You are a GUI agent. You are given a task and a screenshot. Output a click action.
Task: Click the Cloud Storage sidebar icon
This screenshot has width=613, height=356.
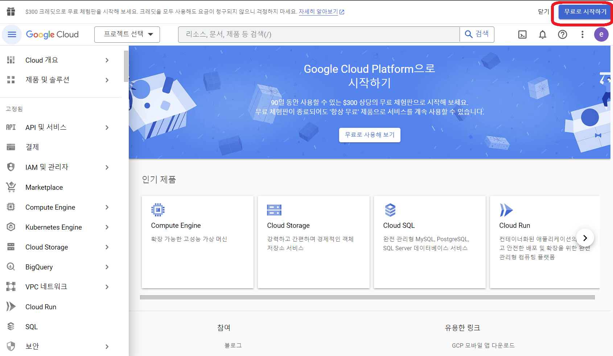[11, 247]
